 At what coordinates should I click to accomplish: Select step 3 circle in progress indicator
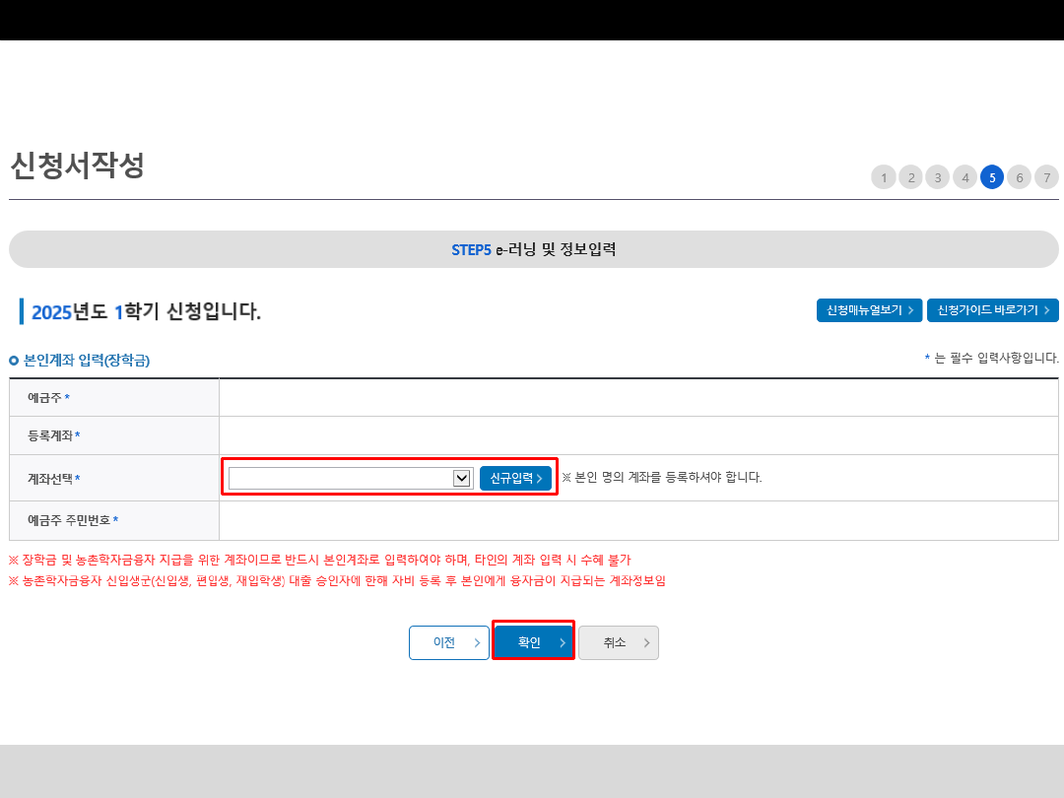(x=938, y=177)
